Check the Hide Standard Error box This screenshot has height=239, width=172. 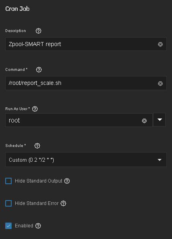point(8,203)
